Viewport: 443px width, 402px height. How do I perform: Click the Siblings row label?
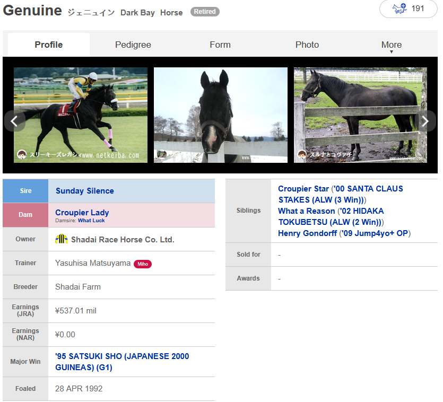tap(248, 211)
